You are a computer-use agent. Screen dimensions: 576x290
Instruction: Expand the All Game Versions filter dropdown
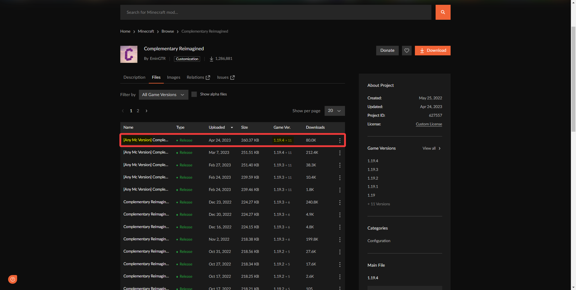click(x=163, y=95)
